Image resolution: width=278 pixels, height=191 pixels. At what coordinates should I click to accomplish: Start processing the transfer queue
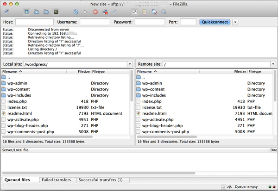(85, 12)
